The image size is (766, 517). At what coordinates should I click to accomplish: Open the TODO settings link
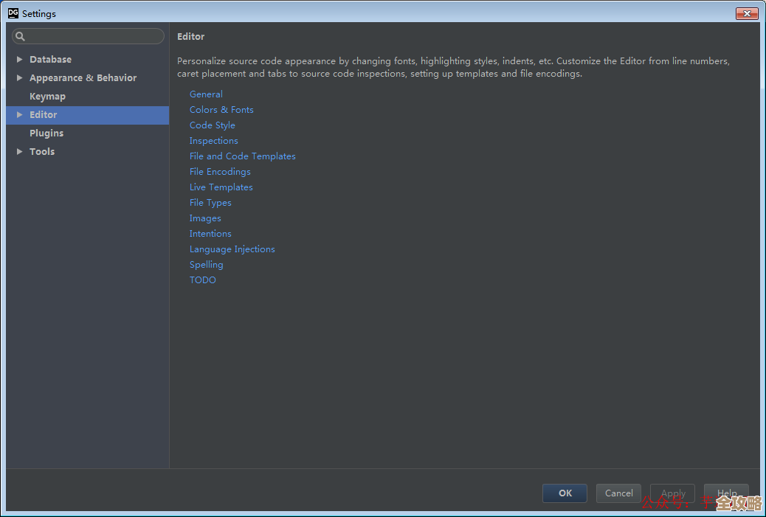(202, 280)
